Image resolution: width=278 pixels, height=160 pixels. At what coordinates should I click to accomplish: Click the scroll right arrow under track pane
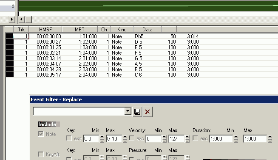tap(12, 19)
